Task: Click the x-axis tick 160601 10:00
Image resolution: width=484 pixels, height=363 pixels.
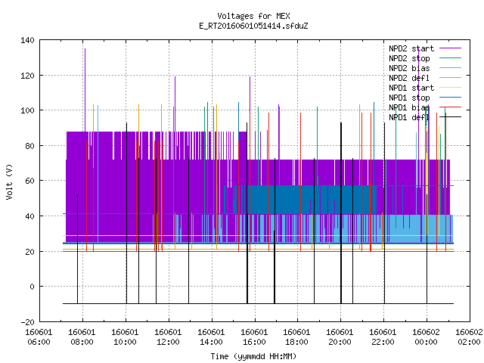Action: point(125,337)
